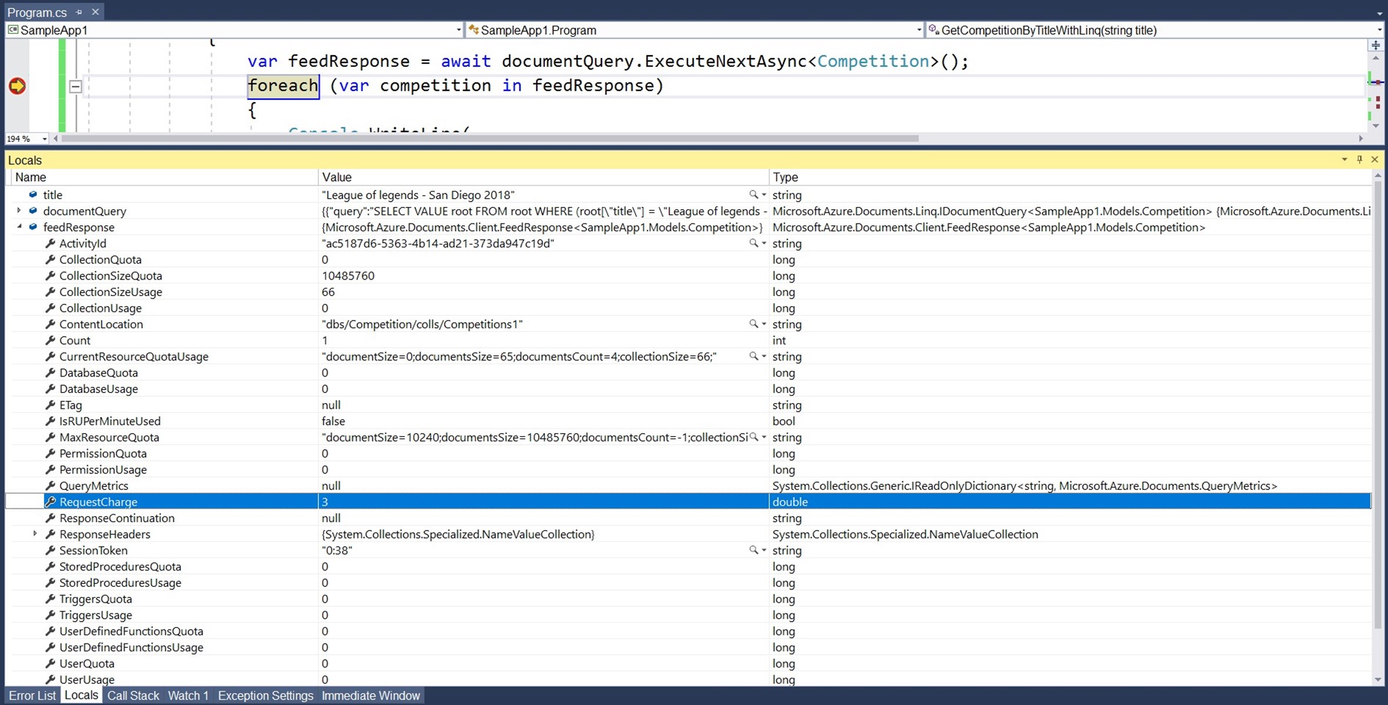Click the editor split handle above the vertical scrollbar
Screen dimensions: 1388x705
pos(1375,44)
